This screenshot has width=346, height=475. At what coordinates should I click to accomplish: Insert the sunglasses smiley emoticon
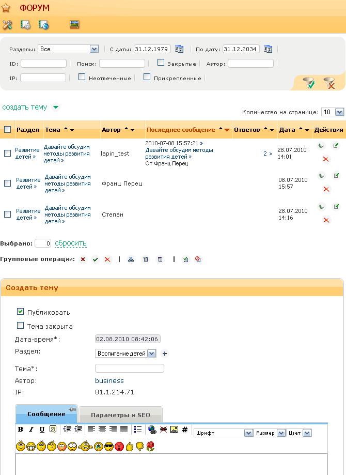(x=108, y=446)
